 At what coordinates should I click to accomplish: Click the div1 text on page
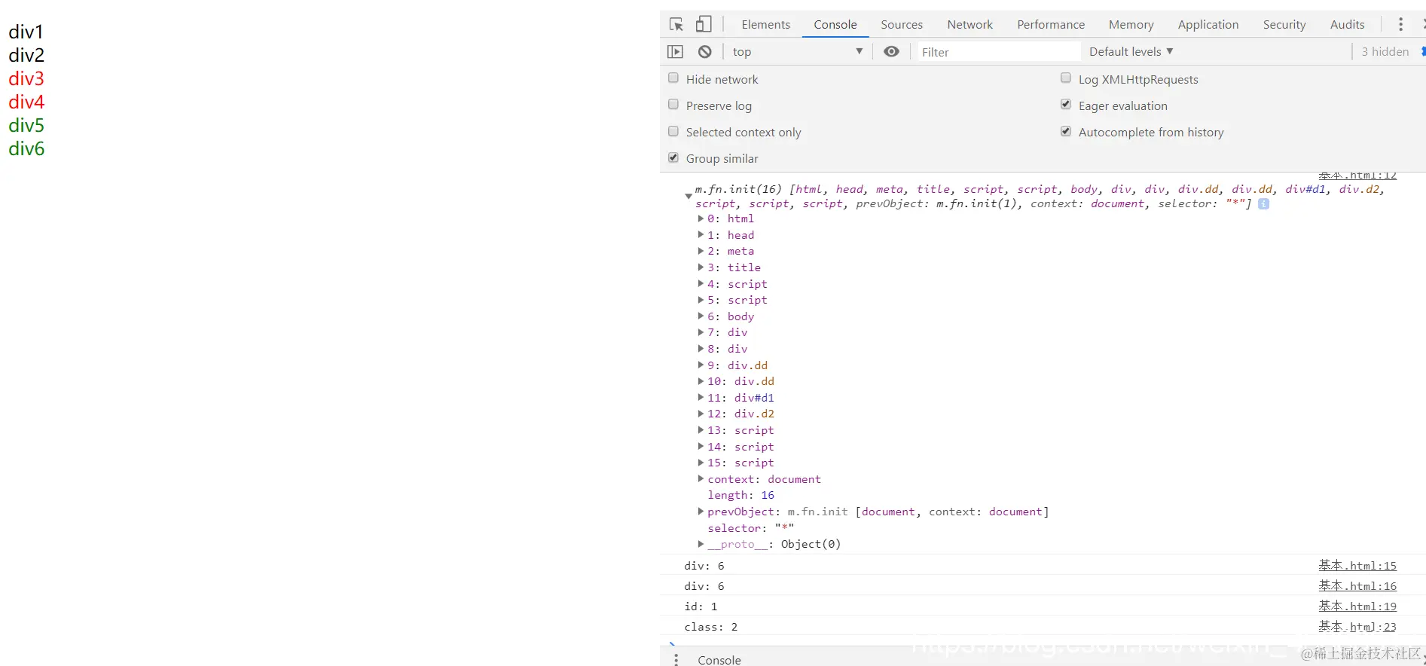(26, 32)
